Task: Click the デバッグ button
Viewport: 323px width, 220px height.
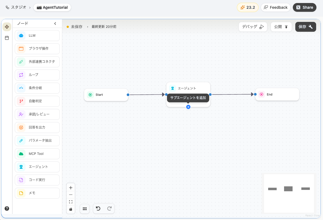Action: (253, 27)
